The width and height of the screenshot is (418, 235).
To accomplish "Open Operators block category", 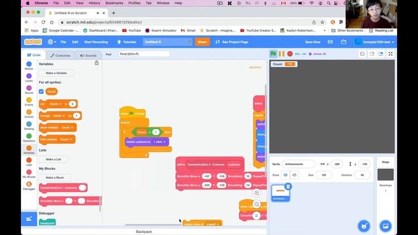I will pyautogui.click(x=29, y=138).
